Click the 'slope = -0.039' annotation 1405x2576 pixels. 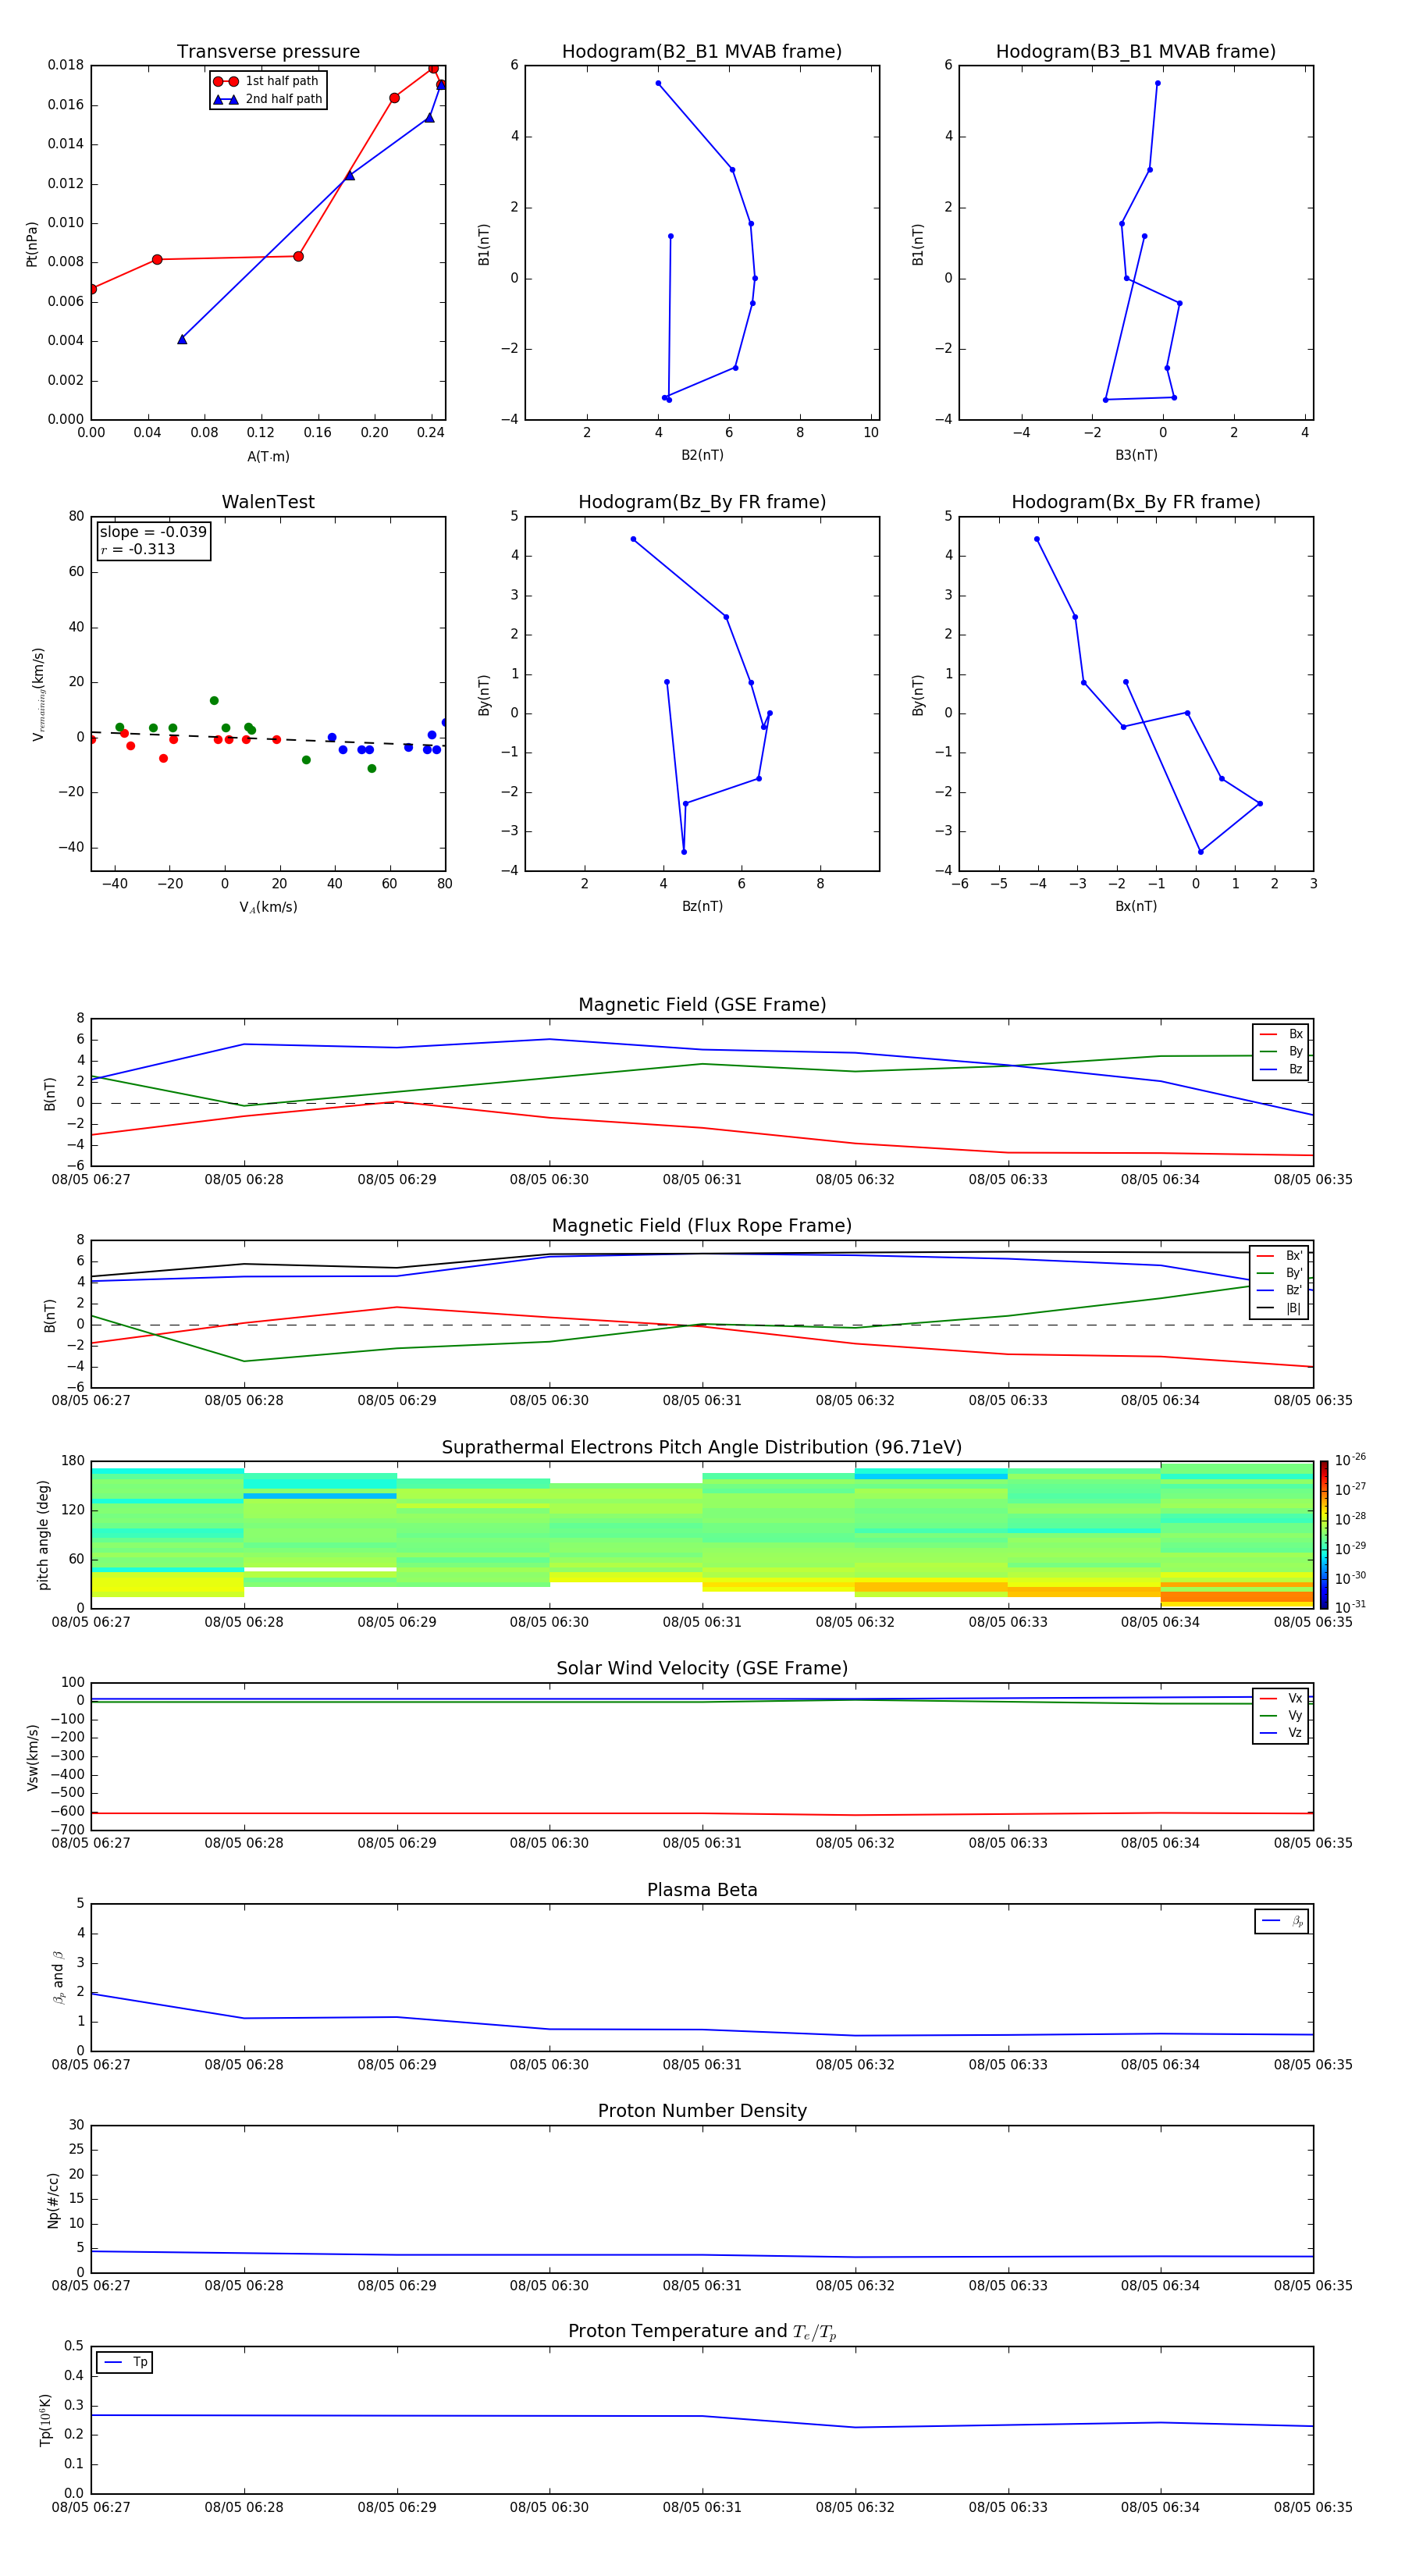click(x=153, y=532)
